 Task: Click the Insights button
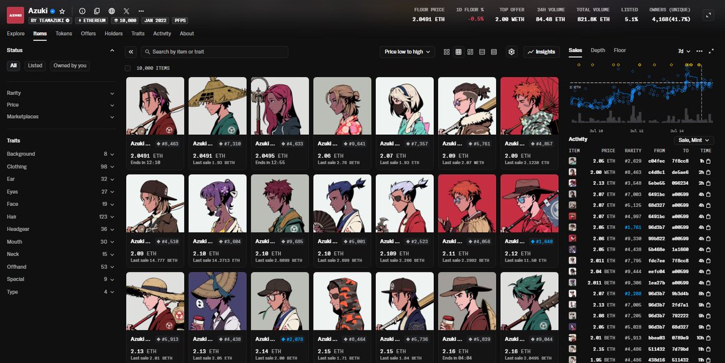541,52
